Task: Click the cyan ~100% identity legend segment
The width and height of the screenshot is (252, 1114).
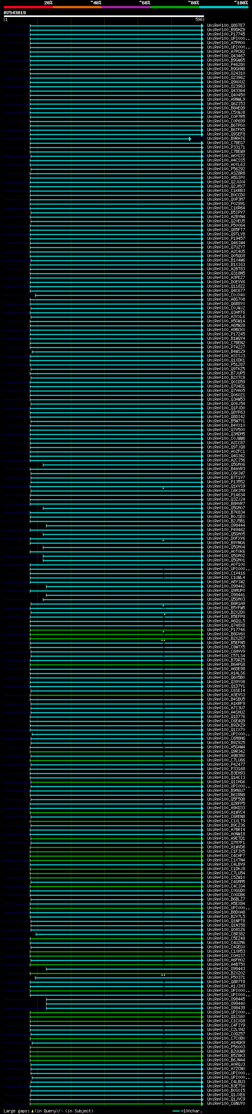Action: click(x=224, y=7)
